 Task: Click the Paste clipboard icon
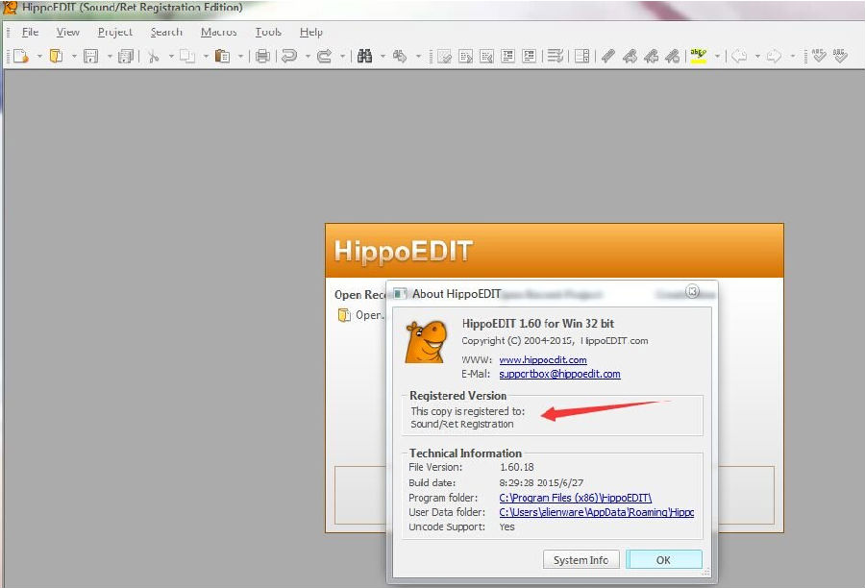(222, 56)
